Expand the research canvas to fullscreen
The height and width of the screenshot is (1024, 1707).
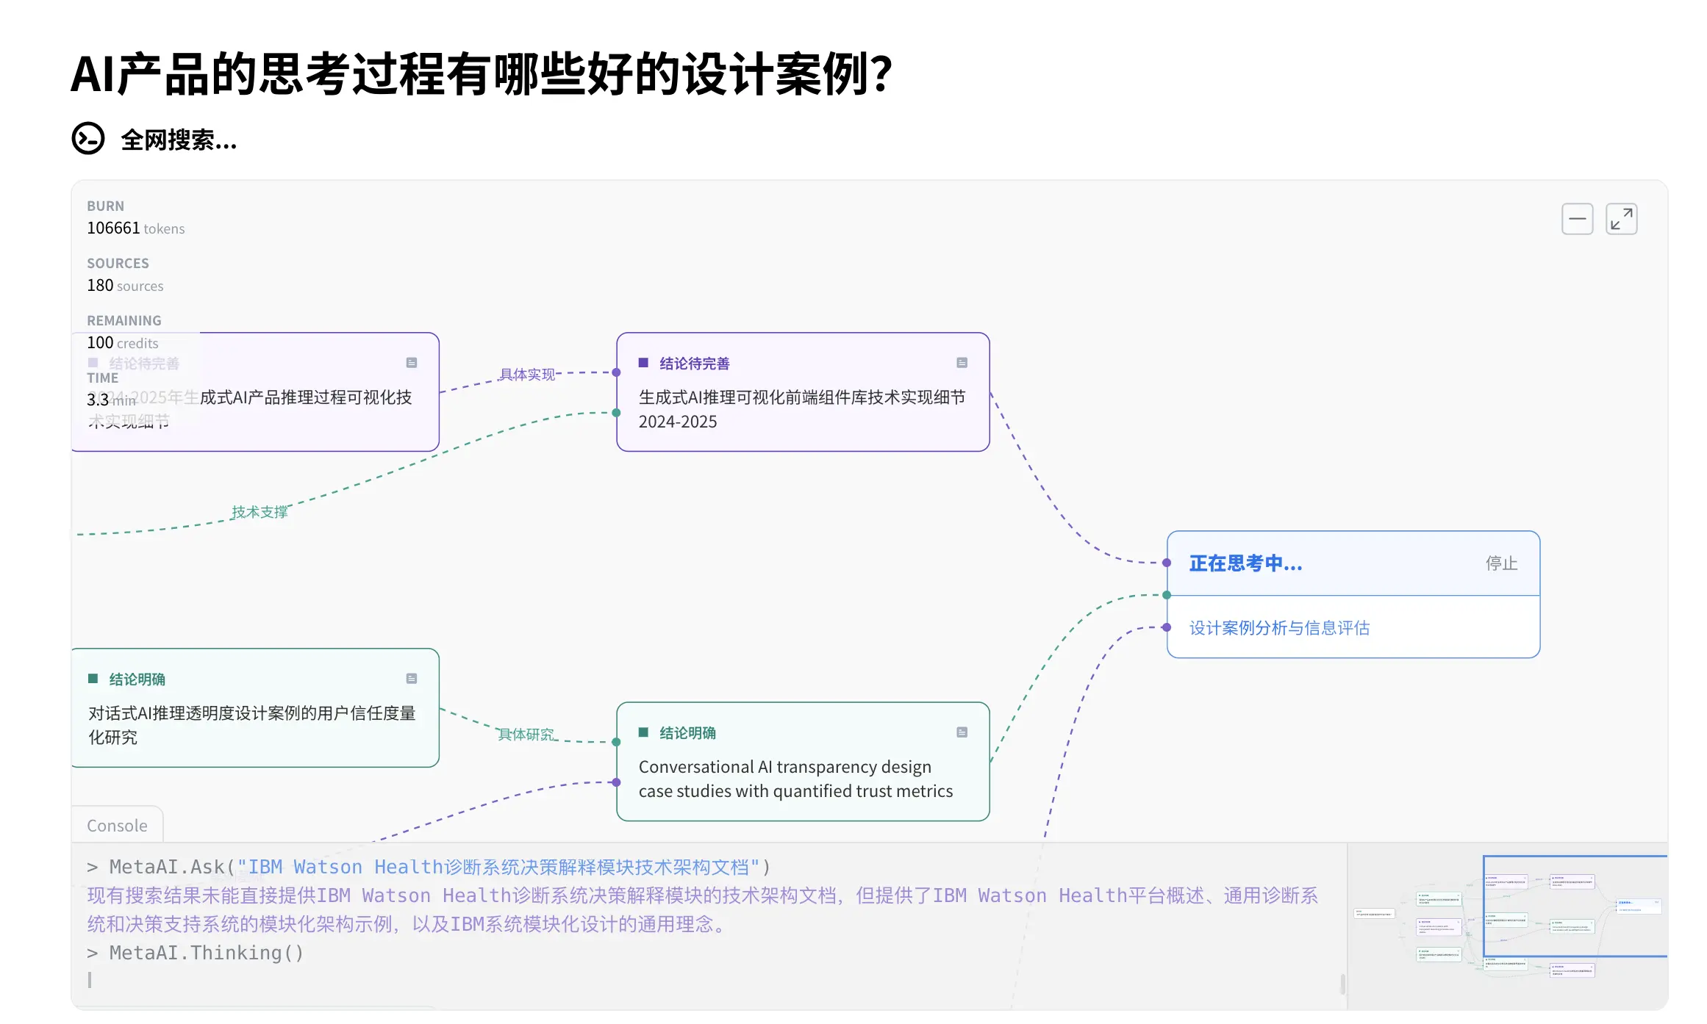click(x=1621, y=219)
